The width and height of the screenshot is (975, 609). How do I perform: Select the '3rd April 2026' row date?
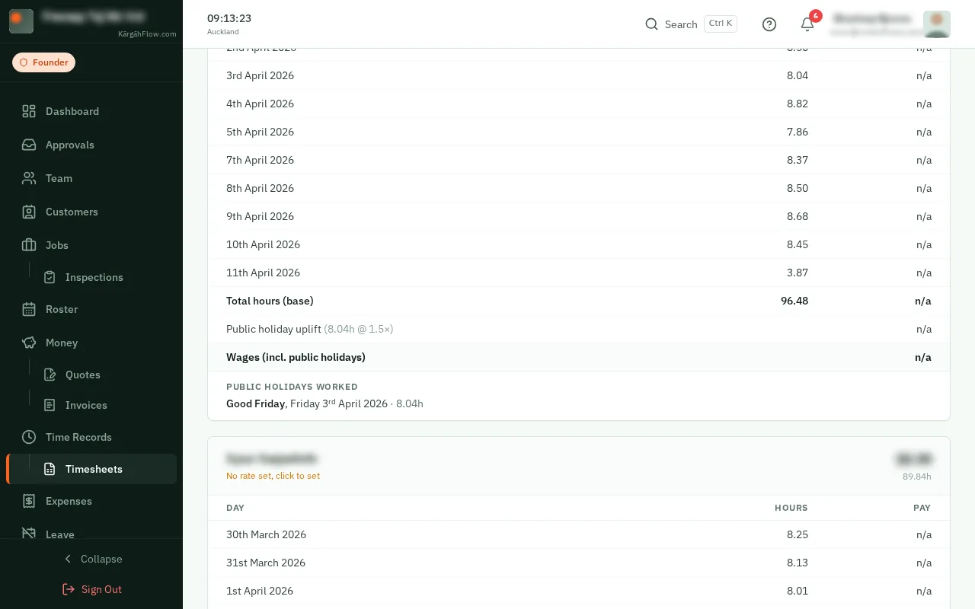(260, 75)
